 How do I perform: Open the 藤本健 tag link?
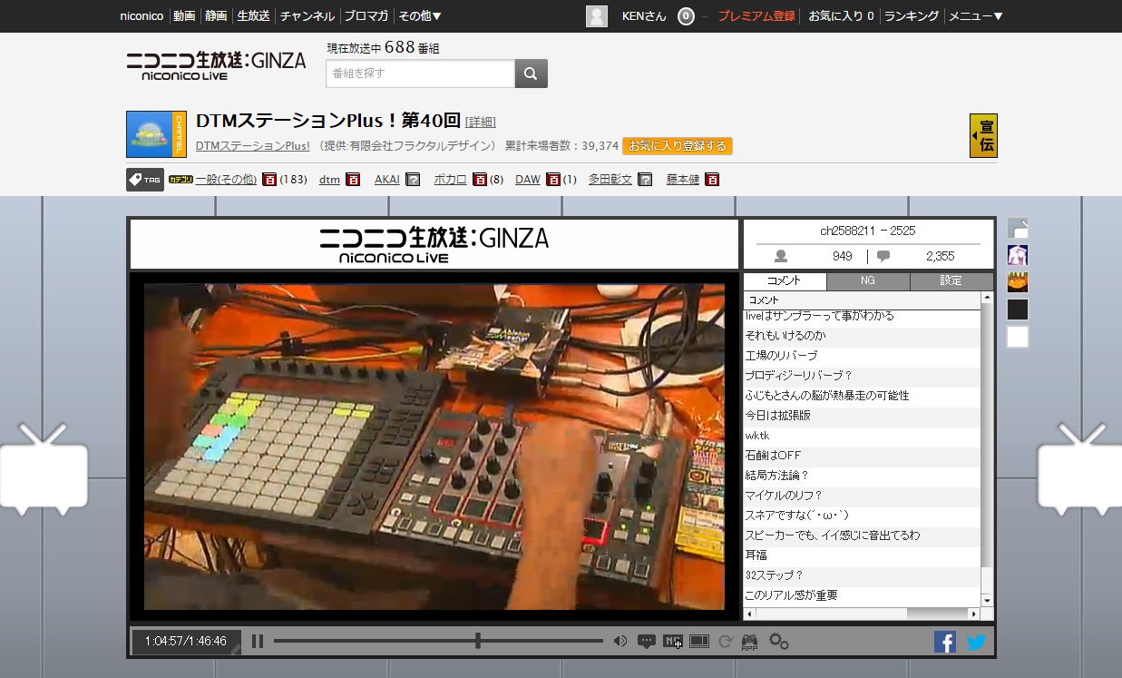(683, 180)
